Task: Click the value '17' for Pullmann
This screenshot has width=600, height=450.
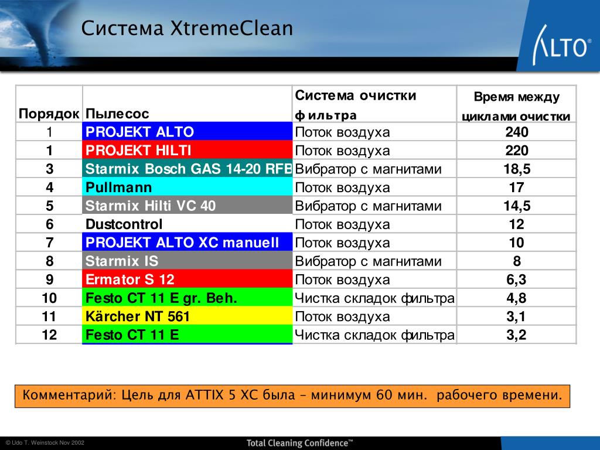Action: pos(517,187)
